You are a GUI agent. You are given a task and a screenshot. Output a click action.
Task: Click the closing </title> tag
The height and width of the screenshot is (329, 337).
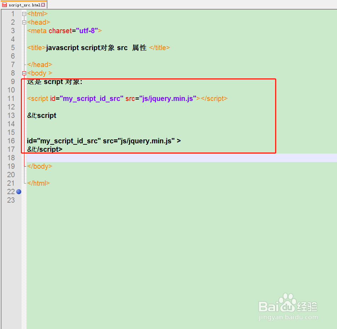point(160,48)
